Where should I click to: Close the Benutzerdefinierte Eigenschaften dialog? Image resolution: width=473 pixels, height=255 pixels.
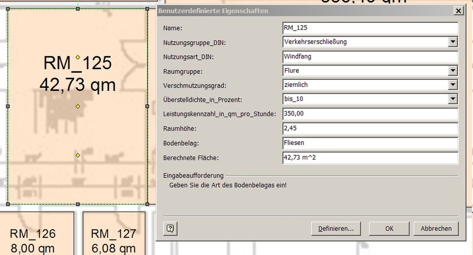(x=458, y=11)
